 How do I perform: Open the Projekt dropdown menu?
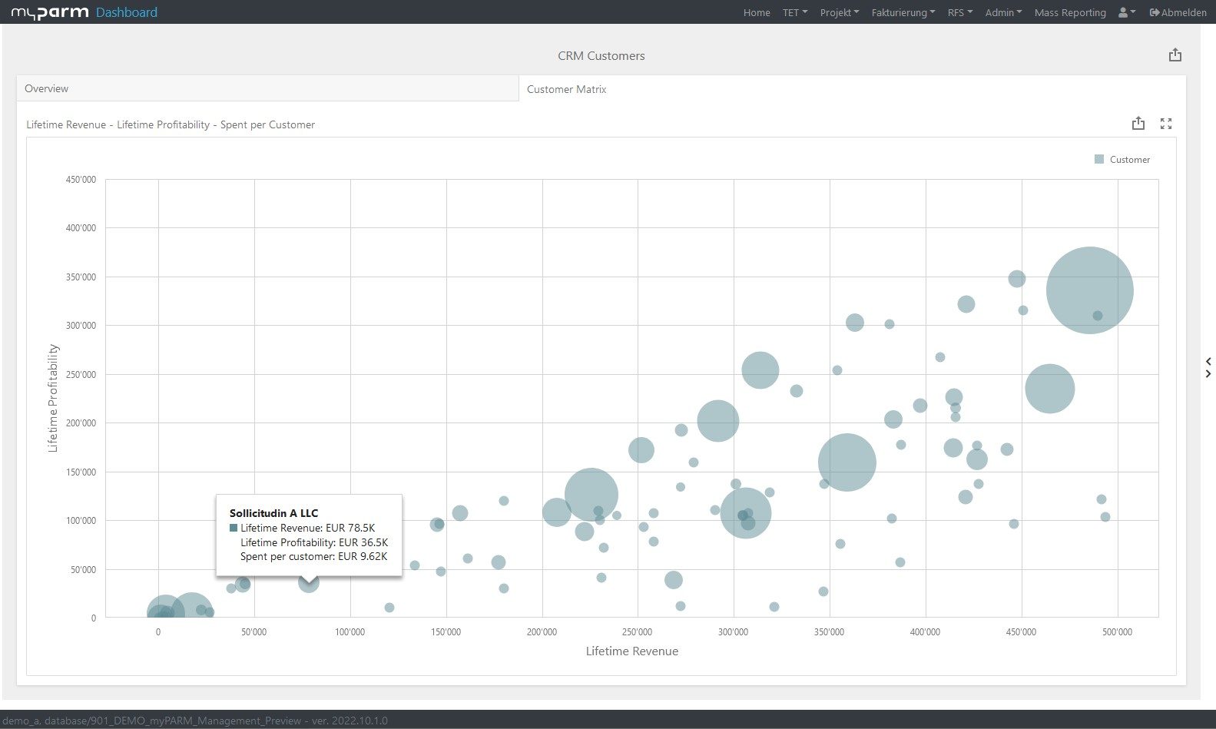click(x=839, y=12)
